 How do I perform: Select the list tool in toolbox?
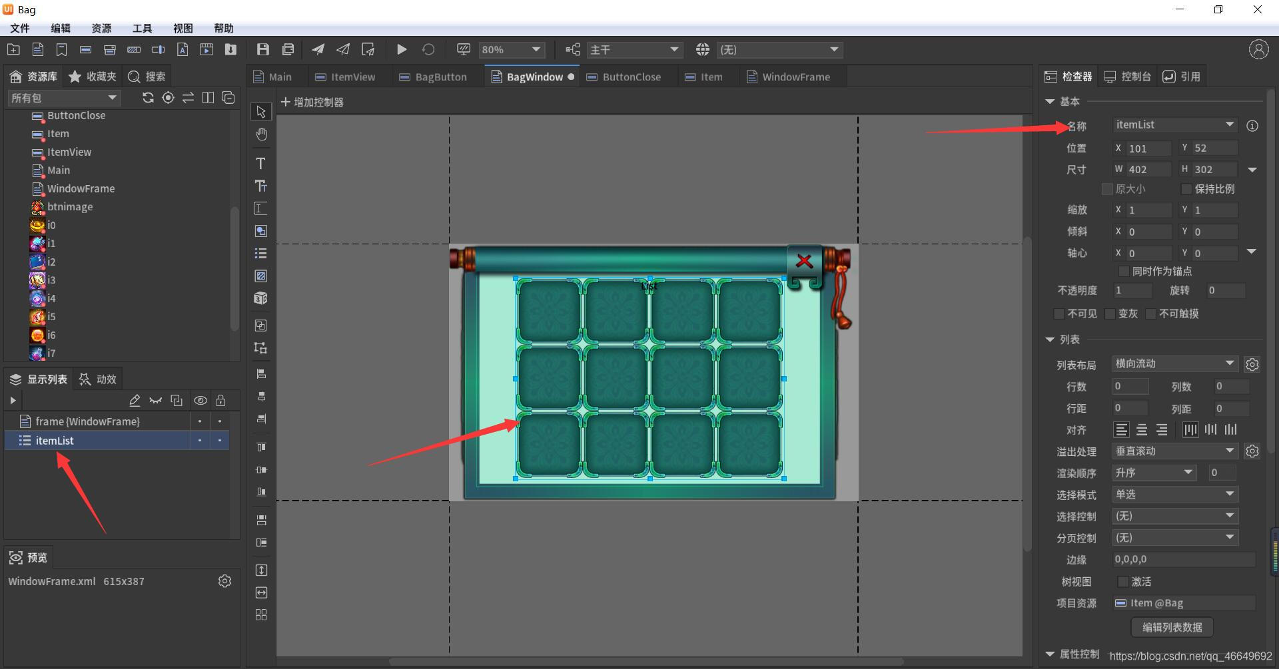point(260,254)
